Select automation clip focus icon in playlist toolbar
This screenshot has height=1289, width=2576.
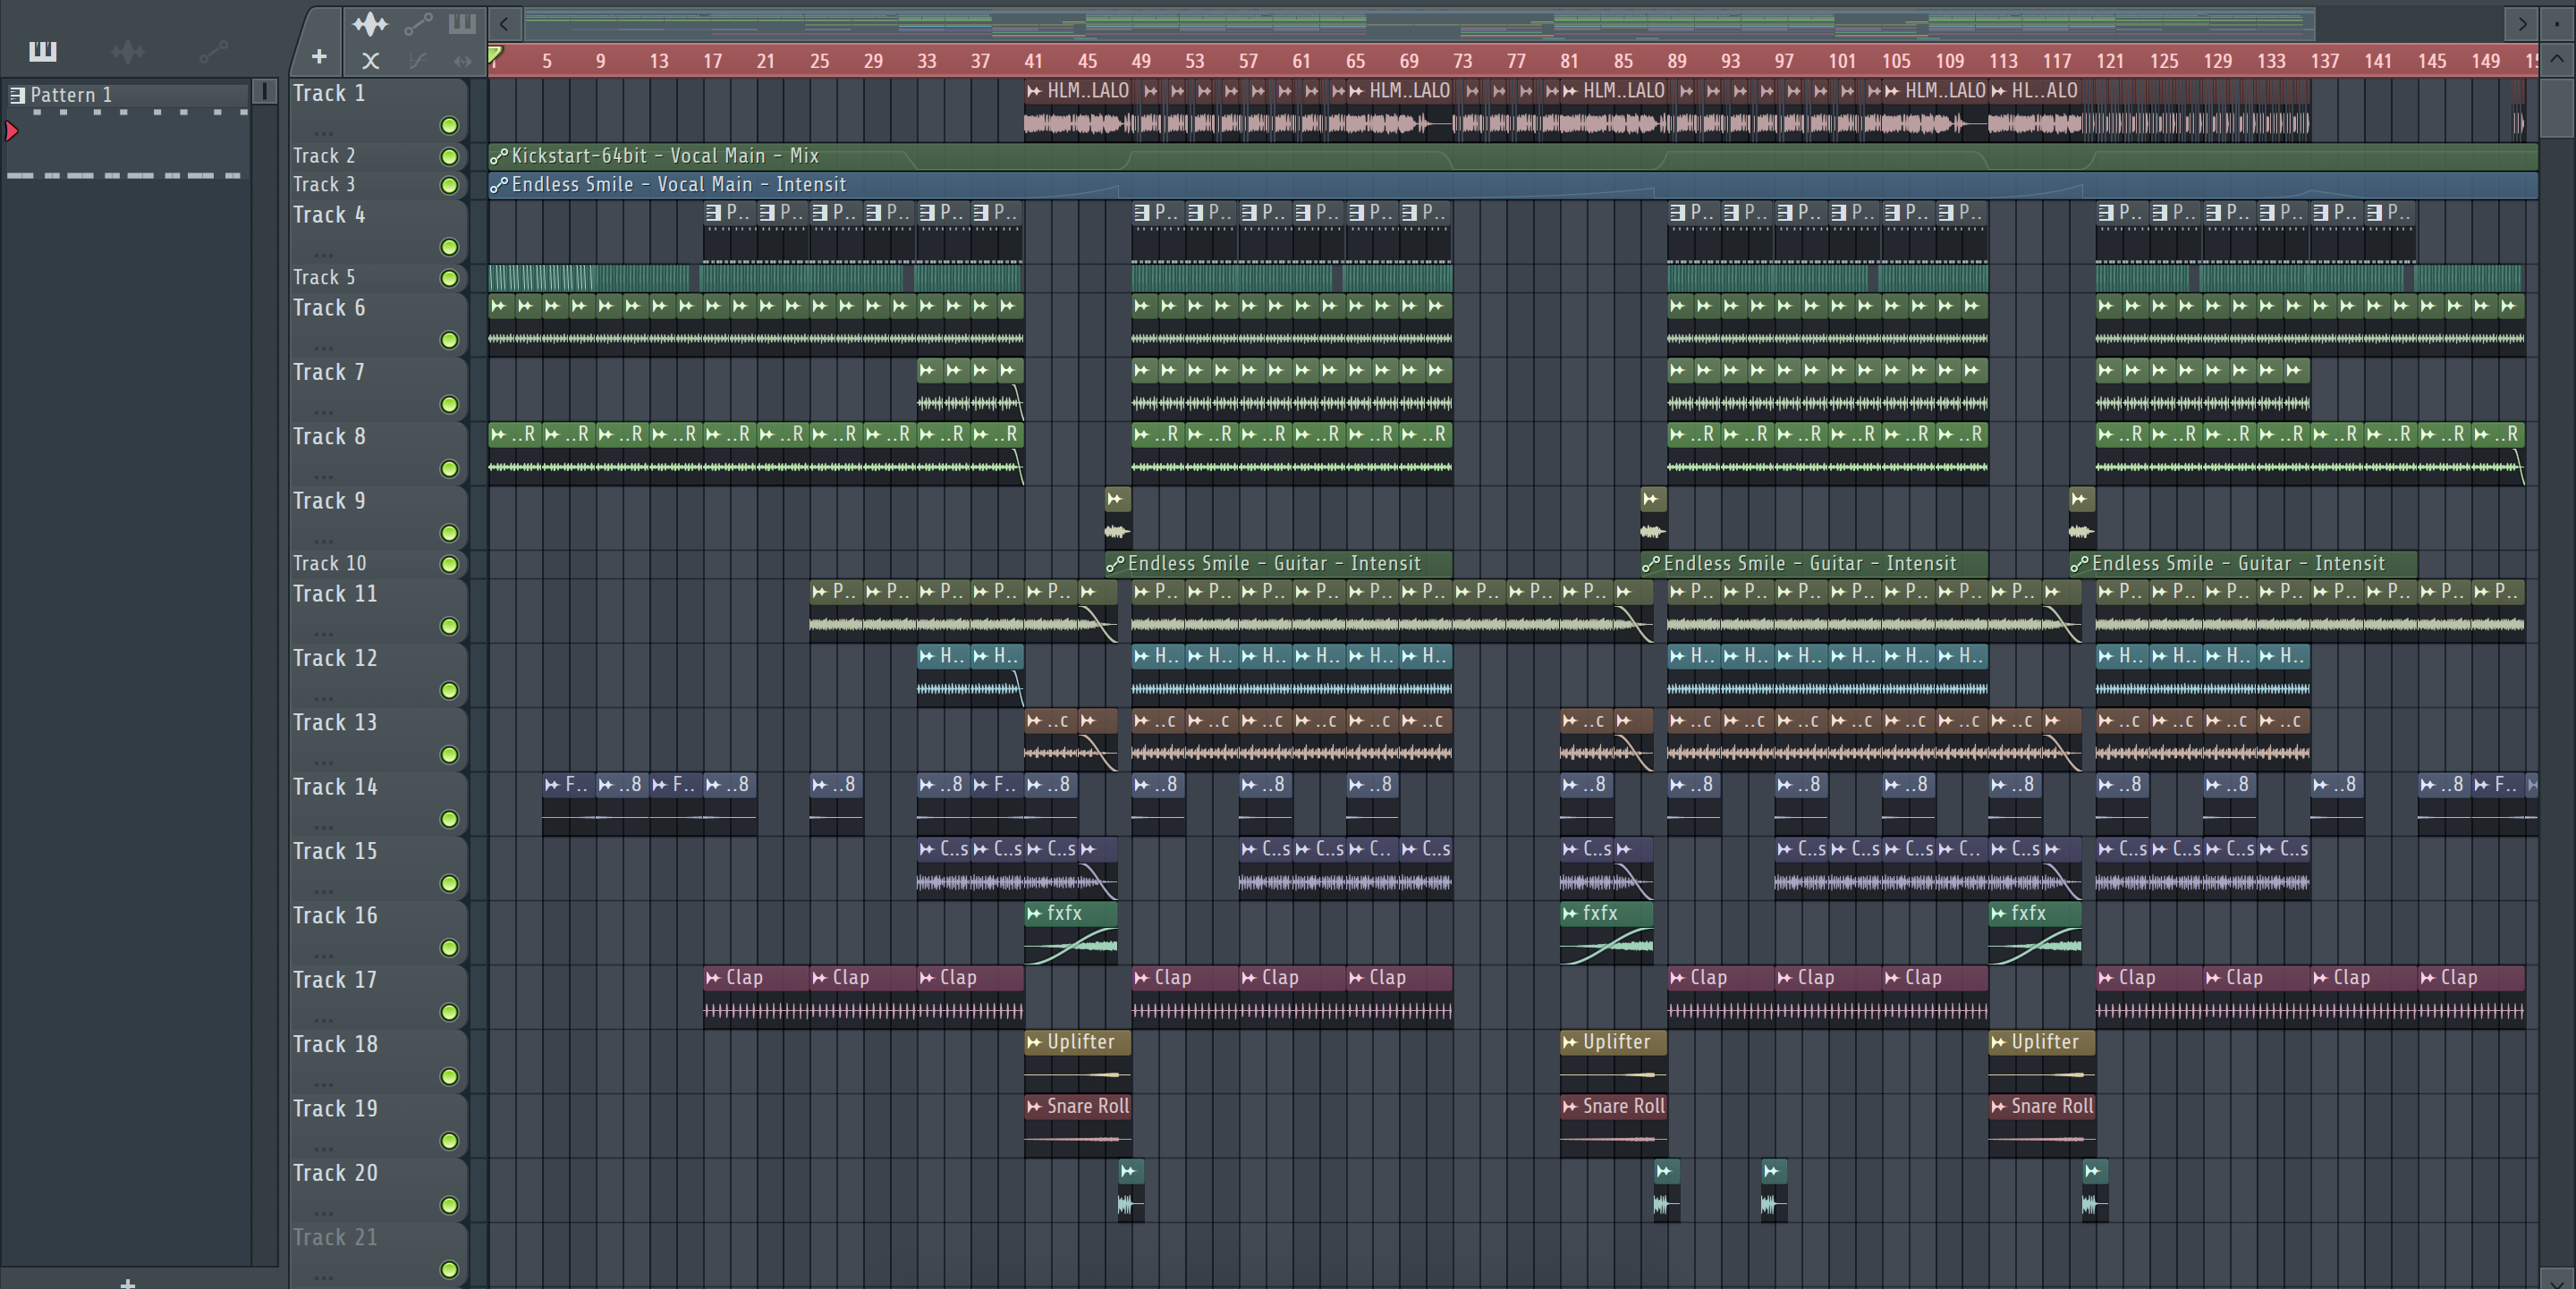tap(418, 23)
